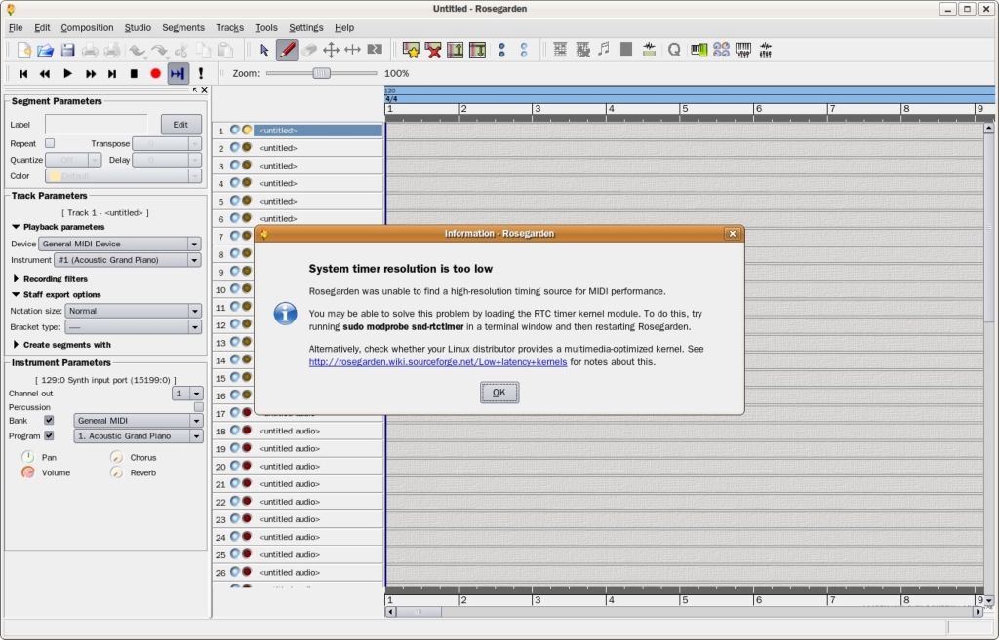The image size is (999, 640).
Task: Select track 2 untitled name label
Action: click(x=278, y=148)
